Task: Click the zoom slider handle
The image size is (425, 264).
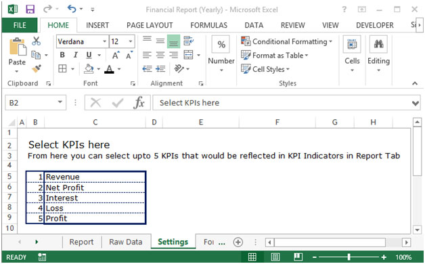Action: [x=349, y=257]
